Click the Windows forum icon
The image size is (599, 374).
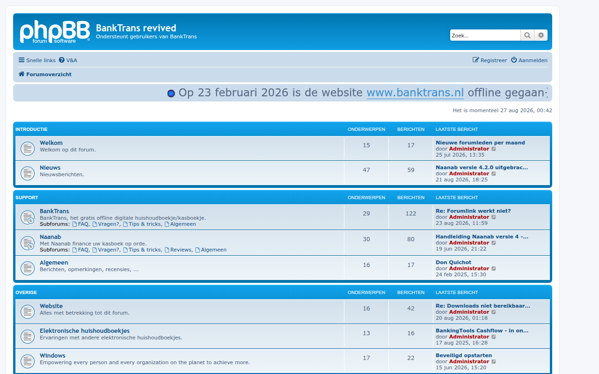click(28, 361)
